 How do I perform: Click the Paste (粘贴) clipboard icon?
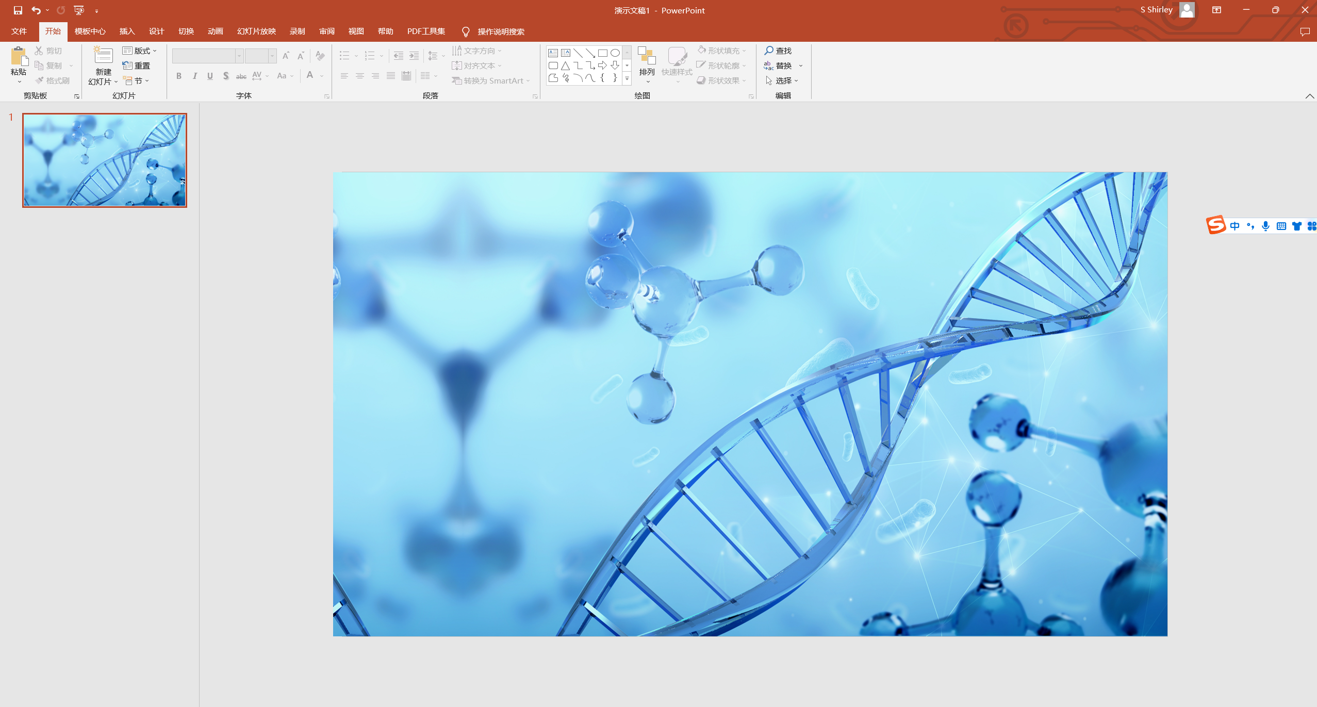(x=19, y=56)
